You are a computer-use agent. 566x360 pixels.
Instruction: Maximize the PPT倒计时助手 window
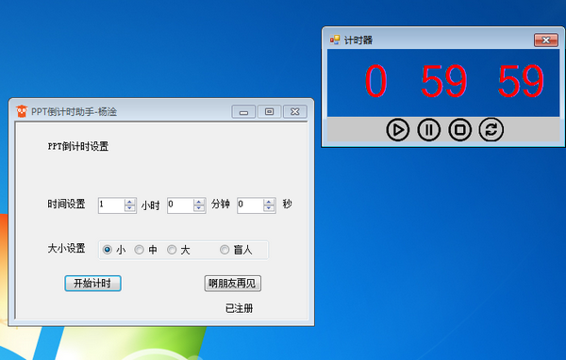pos(269,112)
